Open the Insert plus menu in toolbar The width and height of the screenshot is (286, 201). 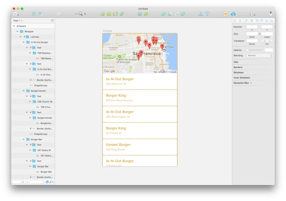16,14
